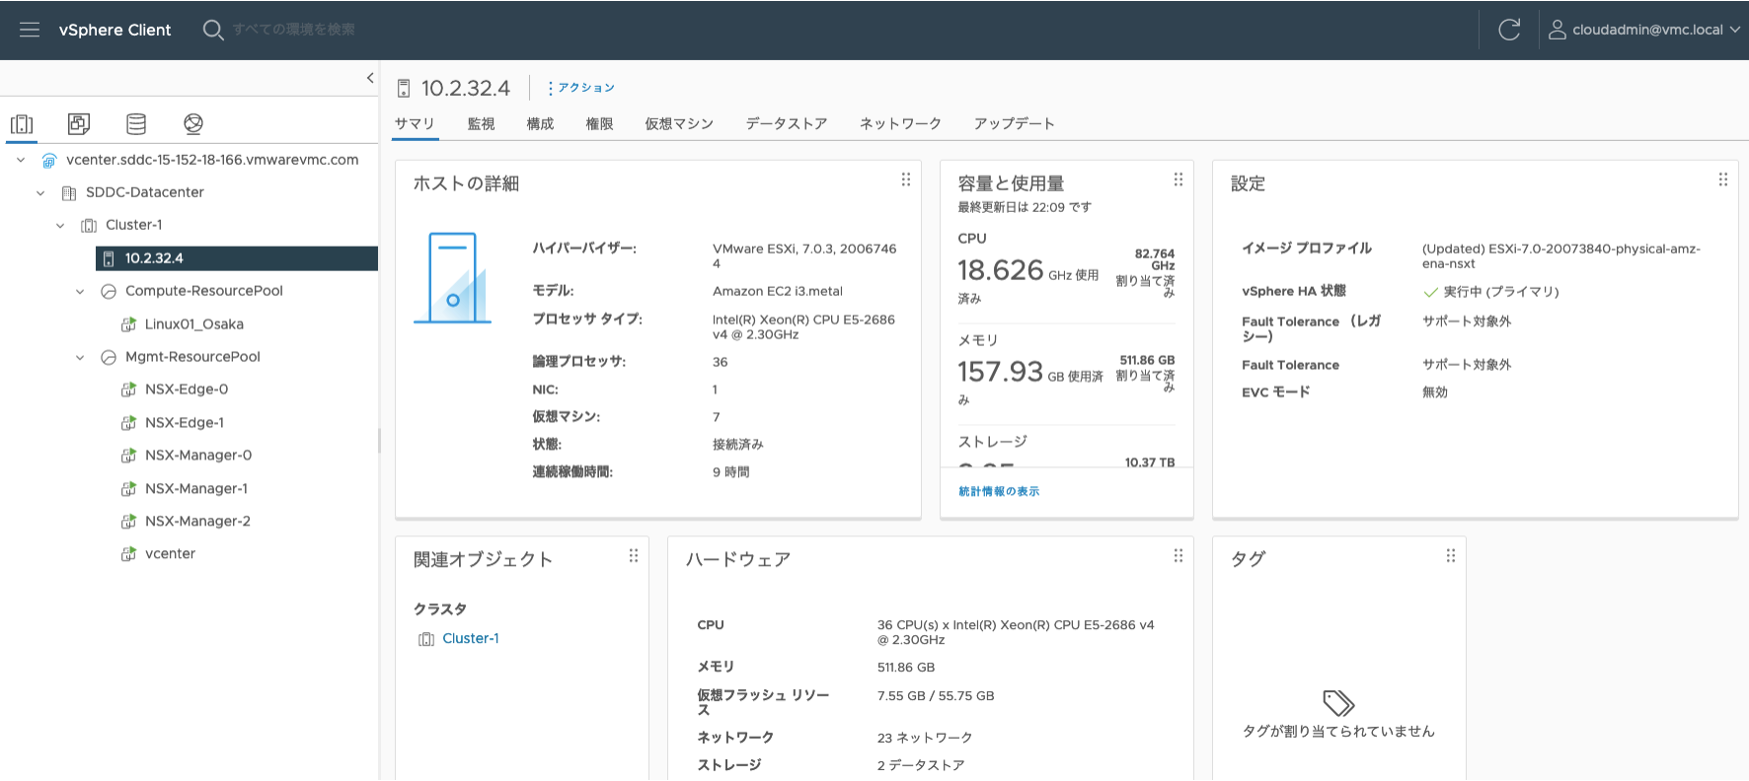The width and height of the screenshot is (1749, 781).
Task: Focus the global search field
Action: tap(294, 30)
